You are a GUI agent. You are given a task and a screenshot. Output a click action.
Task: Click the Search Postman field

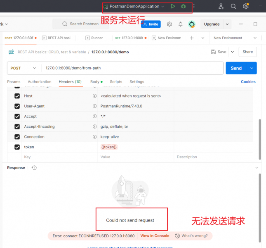(80, 24)
